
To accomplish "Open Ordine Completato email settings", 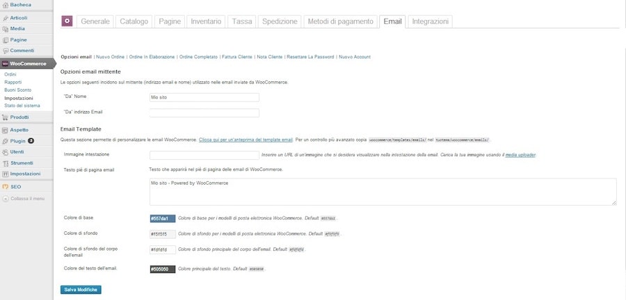I will (198, 57).
